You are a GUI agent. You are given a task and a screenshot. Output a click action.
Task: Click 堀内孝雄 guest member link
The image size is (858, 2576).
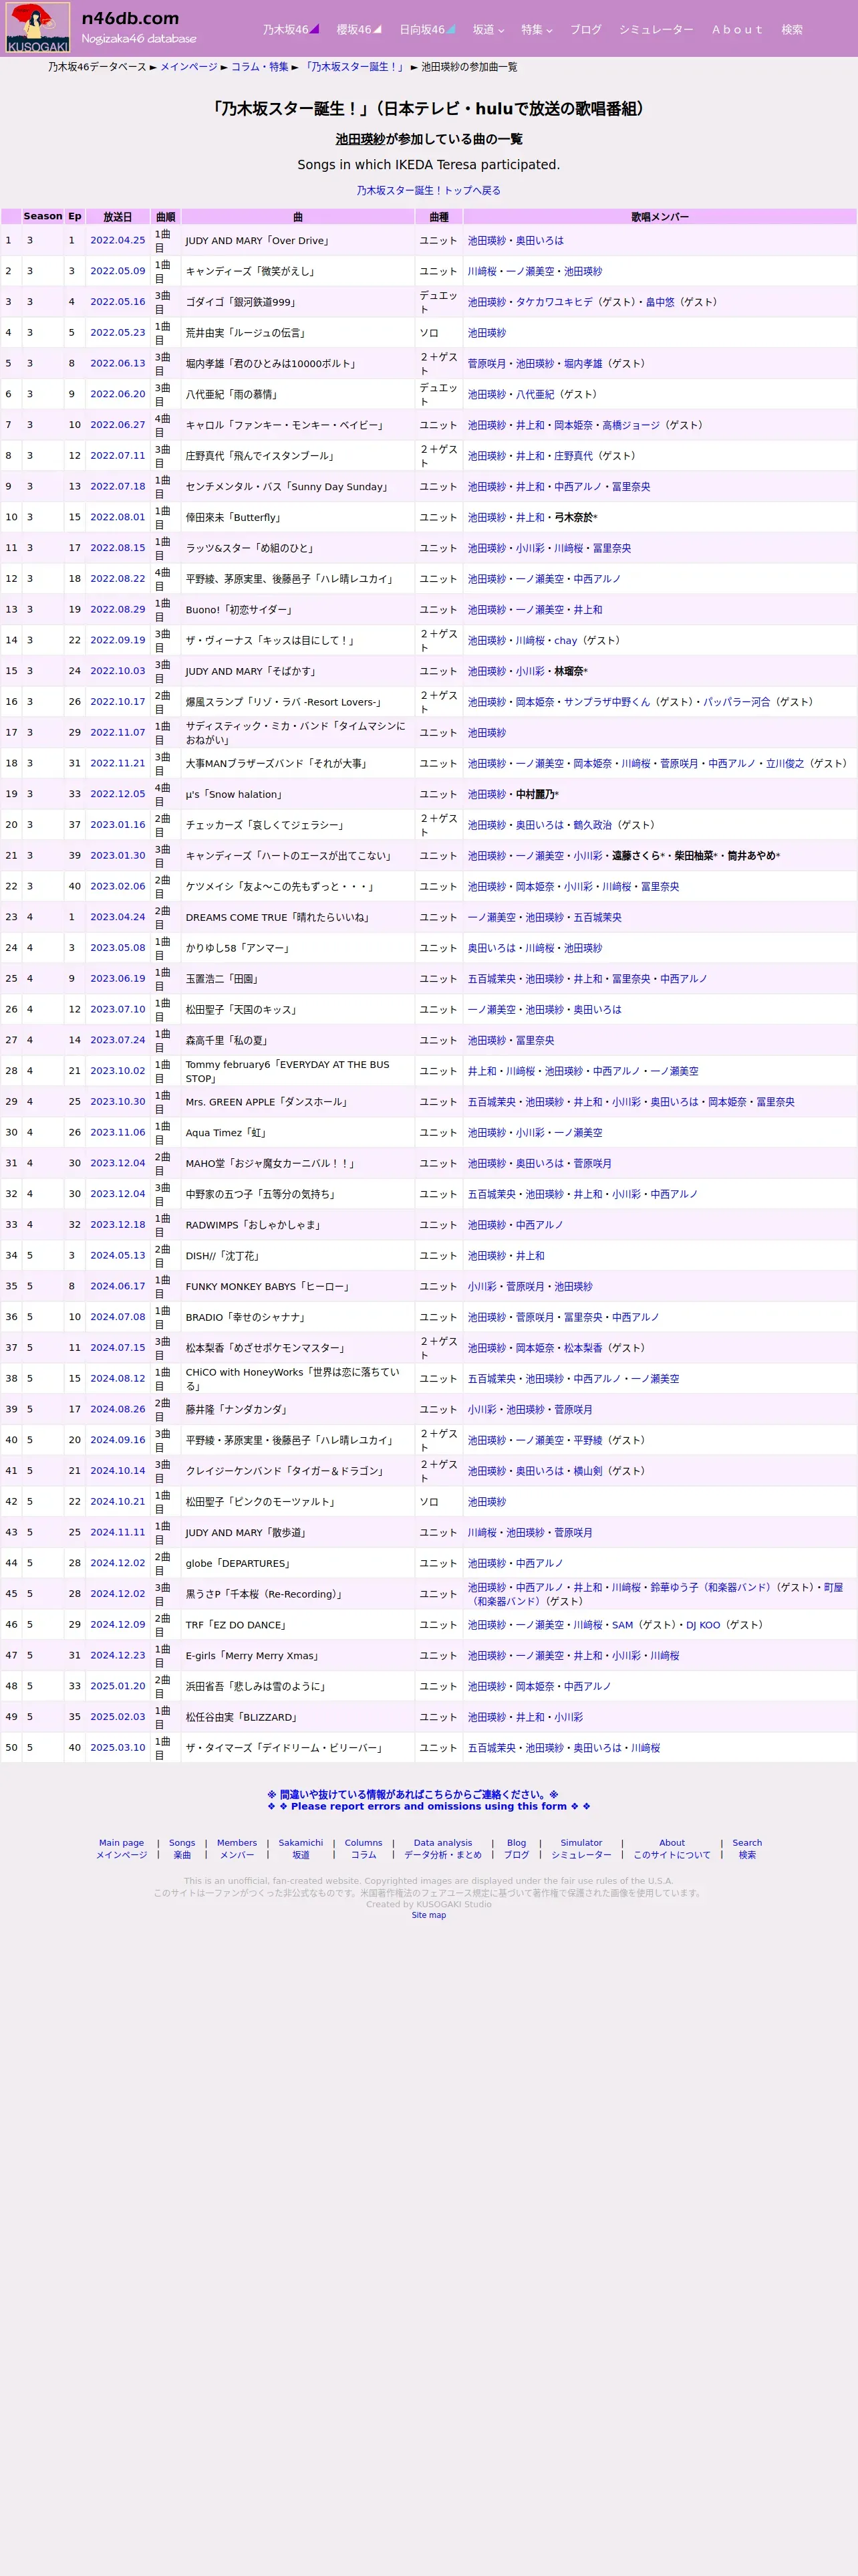point(583,364)
